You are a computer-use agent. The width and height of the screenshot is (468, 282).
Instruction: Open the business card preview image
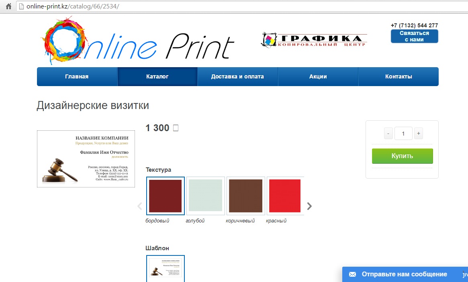pos(86,159)
